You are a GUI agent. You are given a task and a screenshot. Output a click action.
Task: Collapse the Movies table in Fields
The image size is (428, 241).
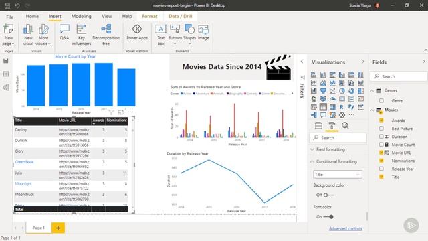[372, 110]
